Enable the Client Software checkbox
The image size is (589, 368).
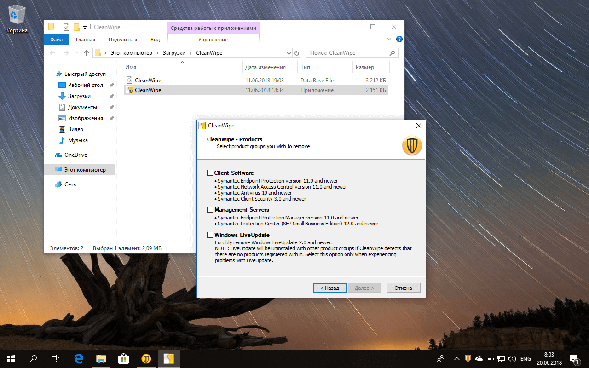(x=210, y=173)
